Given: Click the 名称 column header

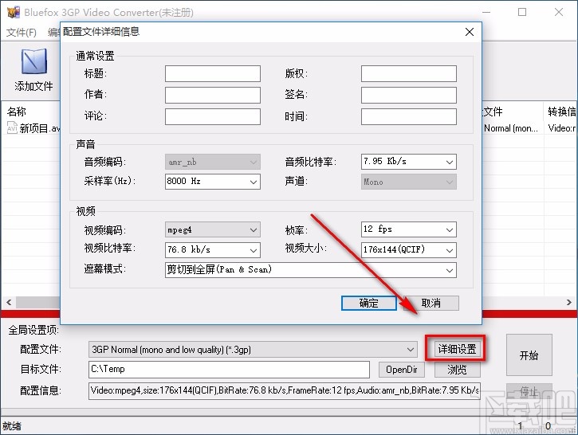Looking at the screenshot, I should (x=17, y=112).
